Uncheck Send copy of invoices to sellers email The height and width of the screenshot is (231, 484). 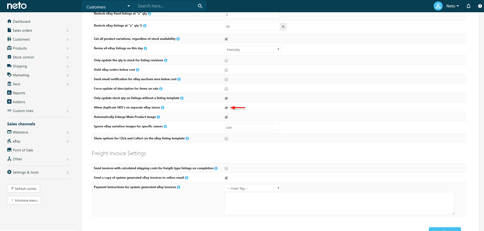click(226, 178)
